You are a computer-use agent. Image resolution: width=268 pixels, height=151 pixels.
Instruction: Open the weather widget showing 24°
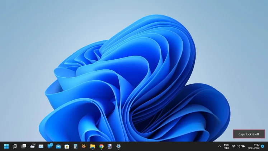pyautogui.click(x=33, y=146)
